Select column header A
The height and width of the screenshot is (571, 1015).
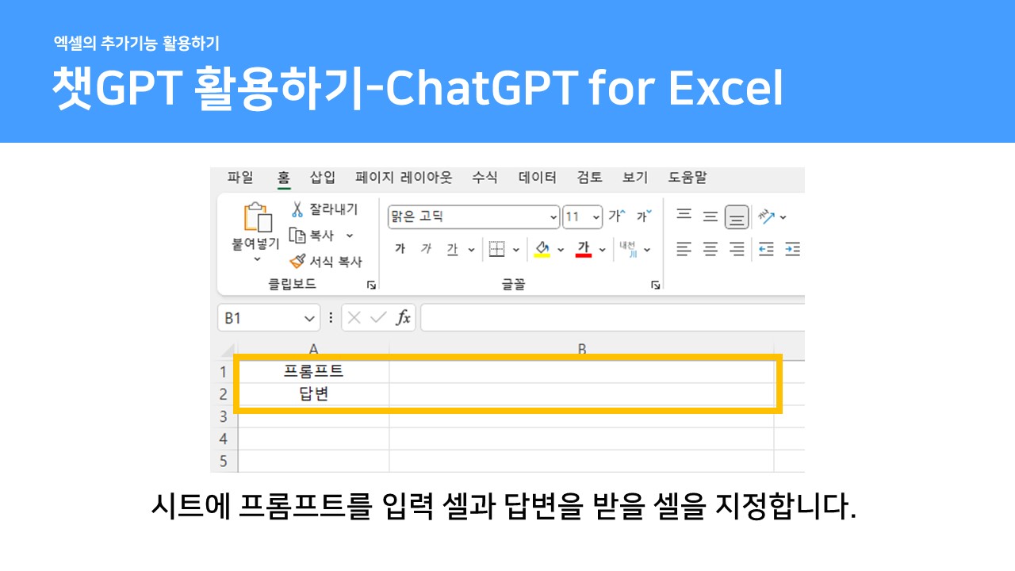pyautogui.click(x=313, y=350)
